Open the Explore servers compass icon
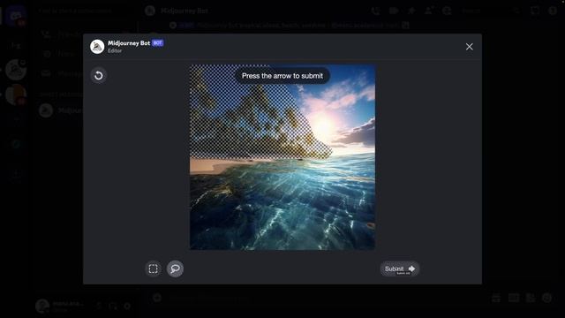 pos(16,144)
